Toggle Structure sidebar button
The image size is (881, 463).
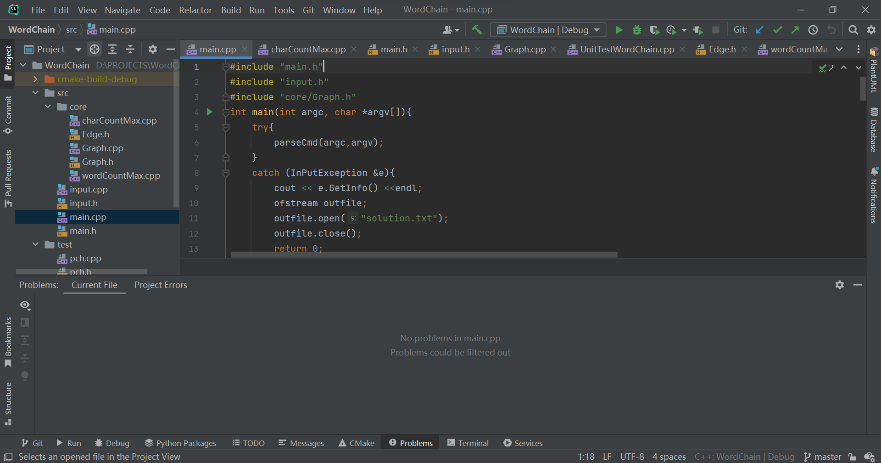pyautogui.click(x=8, y=404)
